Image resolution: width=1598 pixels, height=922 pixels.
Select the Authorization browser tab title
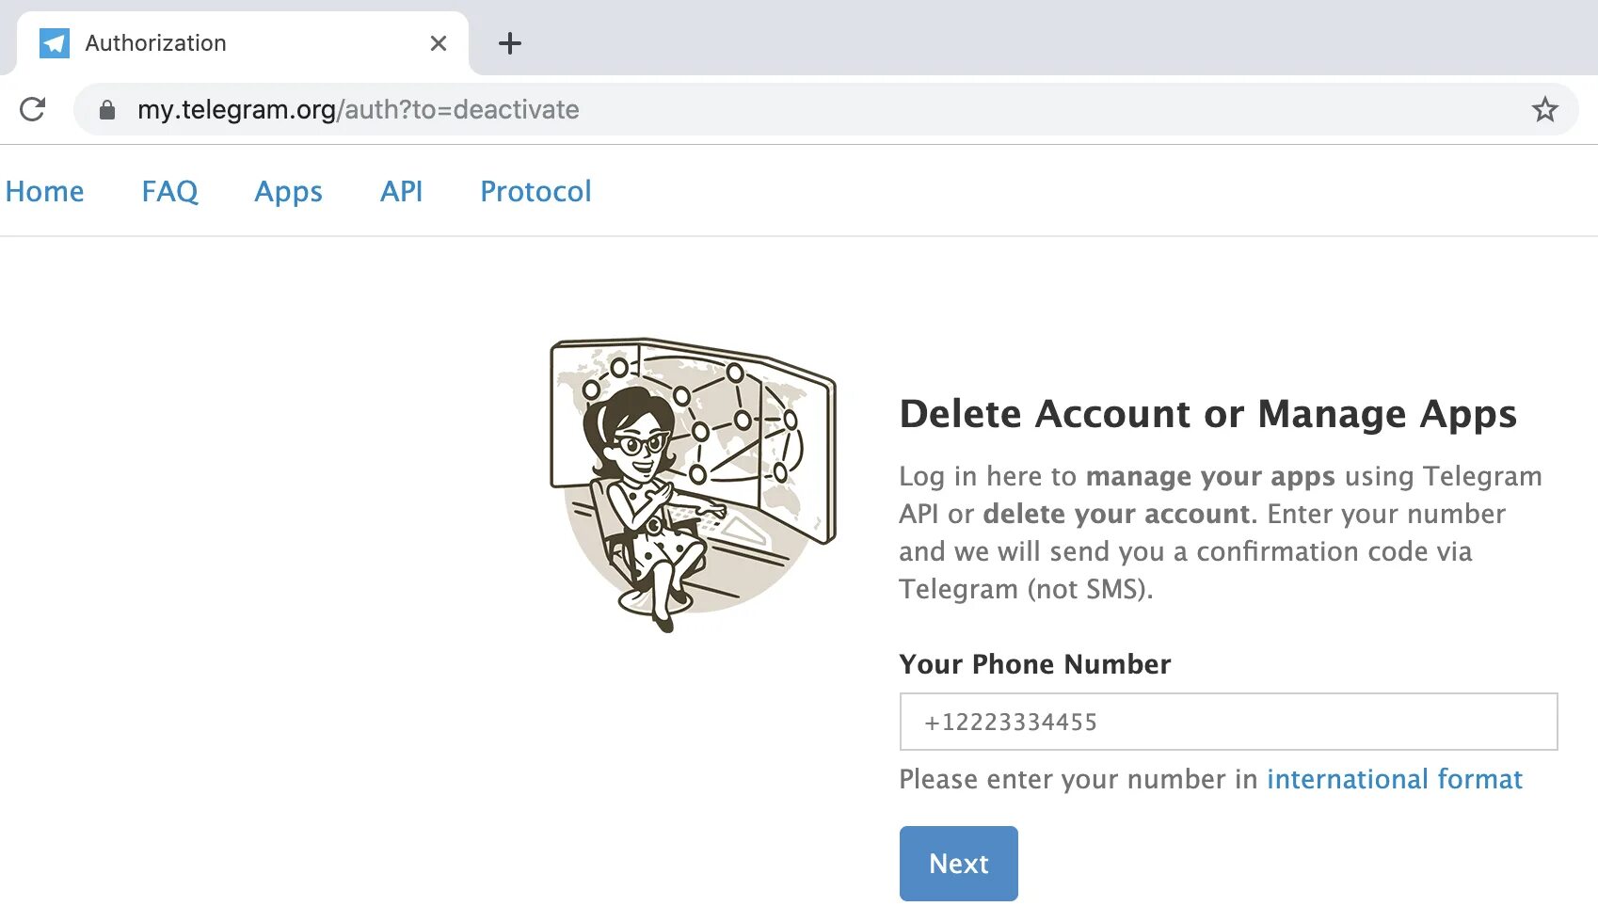tap(156, 43)
